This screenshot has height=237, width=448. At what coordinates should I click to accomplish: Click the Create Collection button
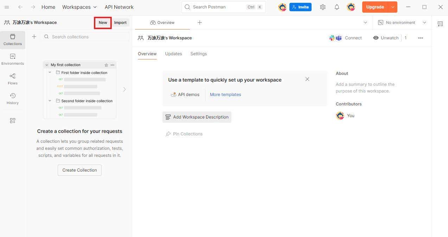79,170
